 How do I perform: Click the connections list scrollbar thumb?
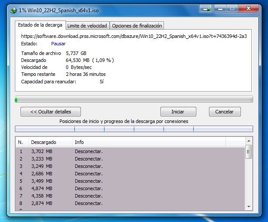coord(248,152)
